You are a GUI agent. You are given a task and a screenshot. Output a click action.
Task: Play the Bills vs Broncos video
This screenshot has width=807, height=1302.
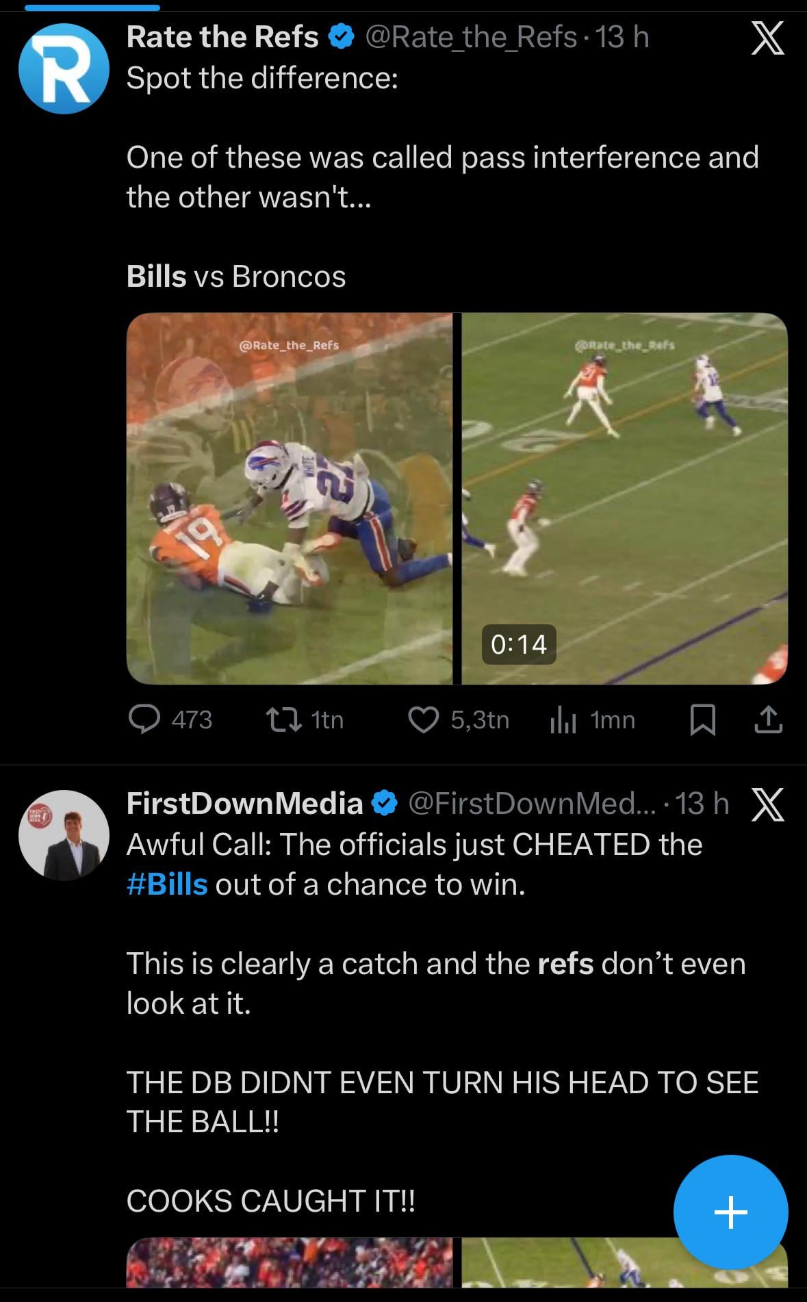[x=457, y=498]
